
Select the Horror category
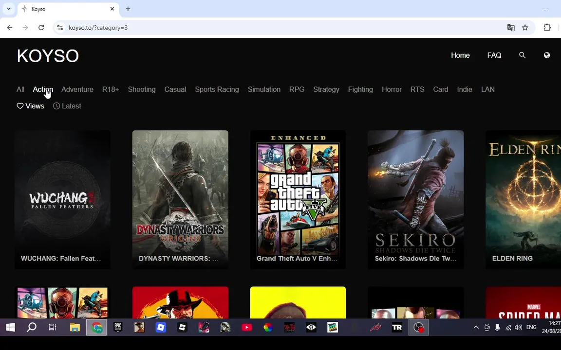[x=392, y=89]
